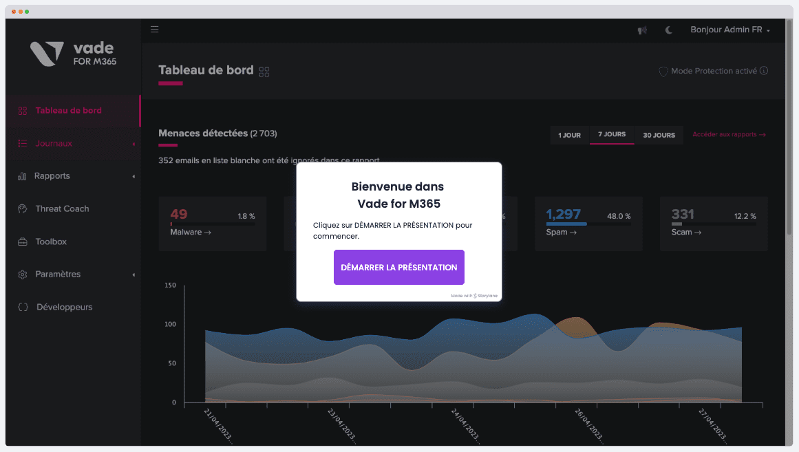Click the Tableau de bord page title
The width and height of the screenshot is (799, 452).
coord(206,70)
